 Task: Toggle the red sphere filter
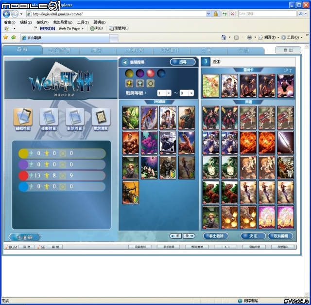151,73
